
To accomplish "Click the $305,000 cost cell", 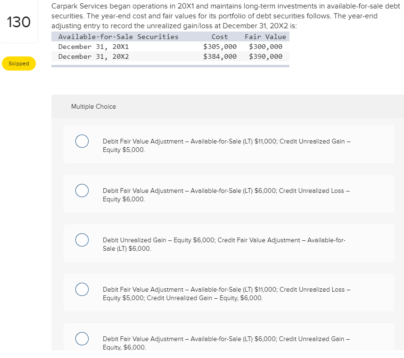I will (220, 47).
